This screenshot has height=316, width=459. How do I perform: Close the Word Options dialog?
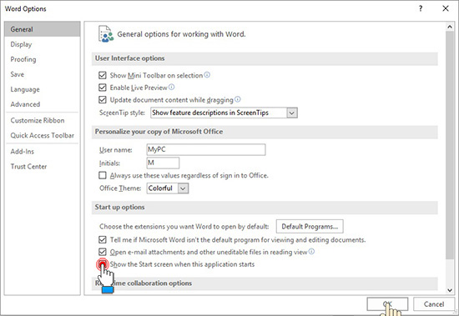[x=446, y=8]
